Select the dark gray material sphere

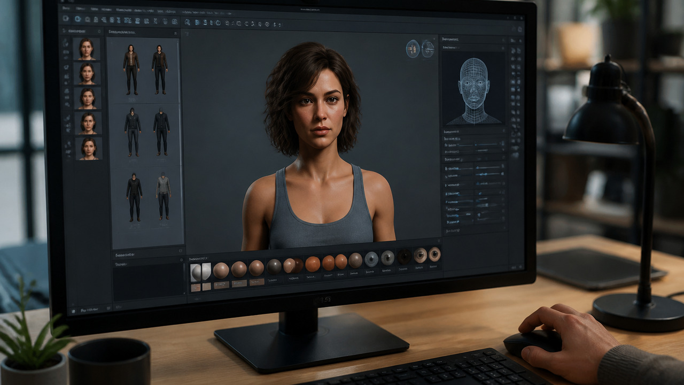274,266
